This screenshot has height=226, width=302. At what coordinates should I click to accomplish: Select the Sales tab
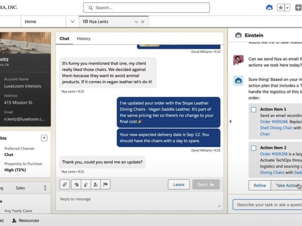[20, 188]
